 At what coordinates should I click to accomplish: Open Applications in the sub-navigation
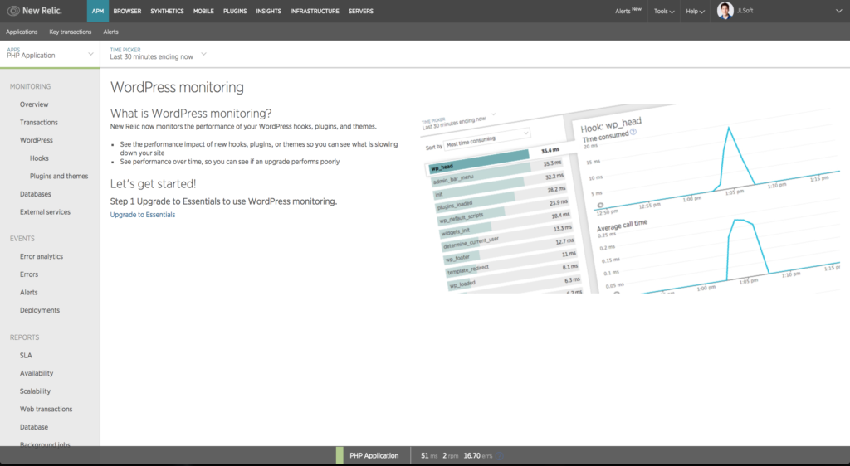point(22,32)
